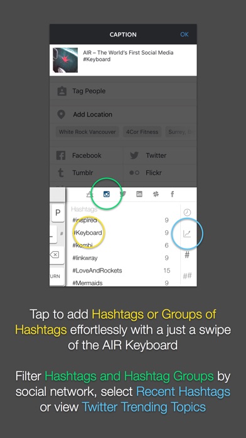Tap the keyboard backspace key
The height and width of the screenshot is (438, 246).
tap(54, 254)
